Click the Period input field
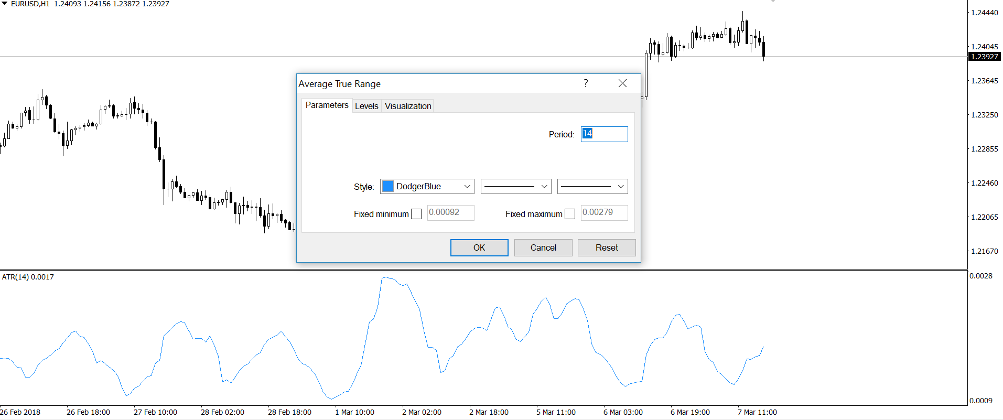Viewport: 1003px width, 420px height. tap(604, 134)
